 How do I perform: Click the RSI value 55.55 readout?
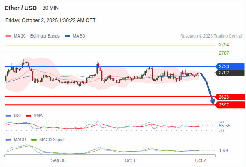point(224,126)
